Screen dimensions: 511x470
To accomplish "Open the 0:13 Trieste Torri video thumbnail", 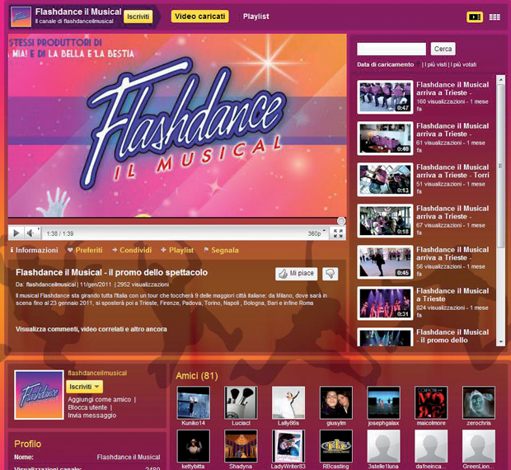I will click(x=385, y=180).
